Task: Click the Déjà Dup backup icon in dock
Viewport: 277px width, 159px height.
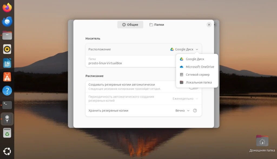Action: coord(7,119)
